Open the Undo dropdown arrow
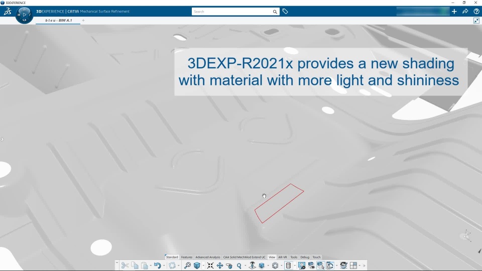Viewport: 482px width, 271px height. (164, 266)
